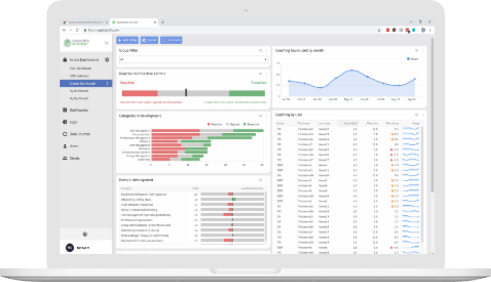The width and height of the screenshot is (491, 282).
Task: Click the share icon in the address bar
Action: 379,30
